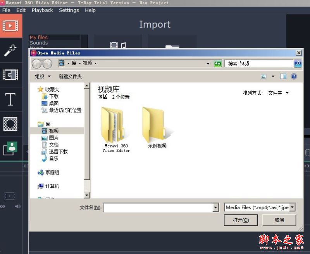Open the 组织 dropdown menu

click(x=43, y=76)
